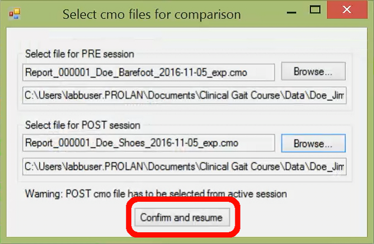Click the PRE session folder path box
This screenshot has height=244, width=374.
(185, 96)
